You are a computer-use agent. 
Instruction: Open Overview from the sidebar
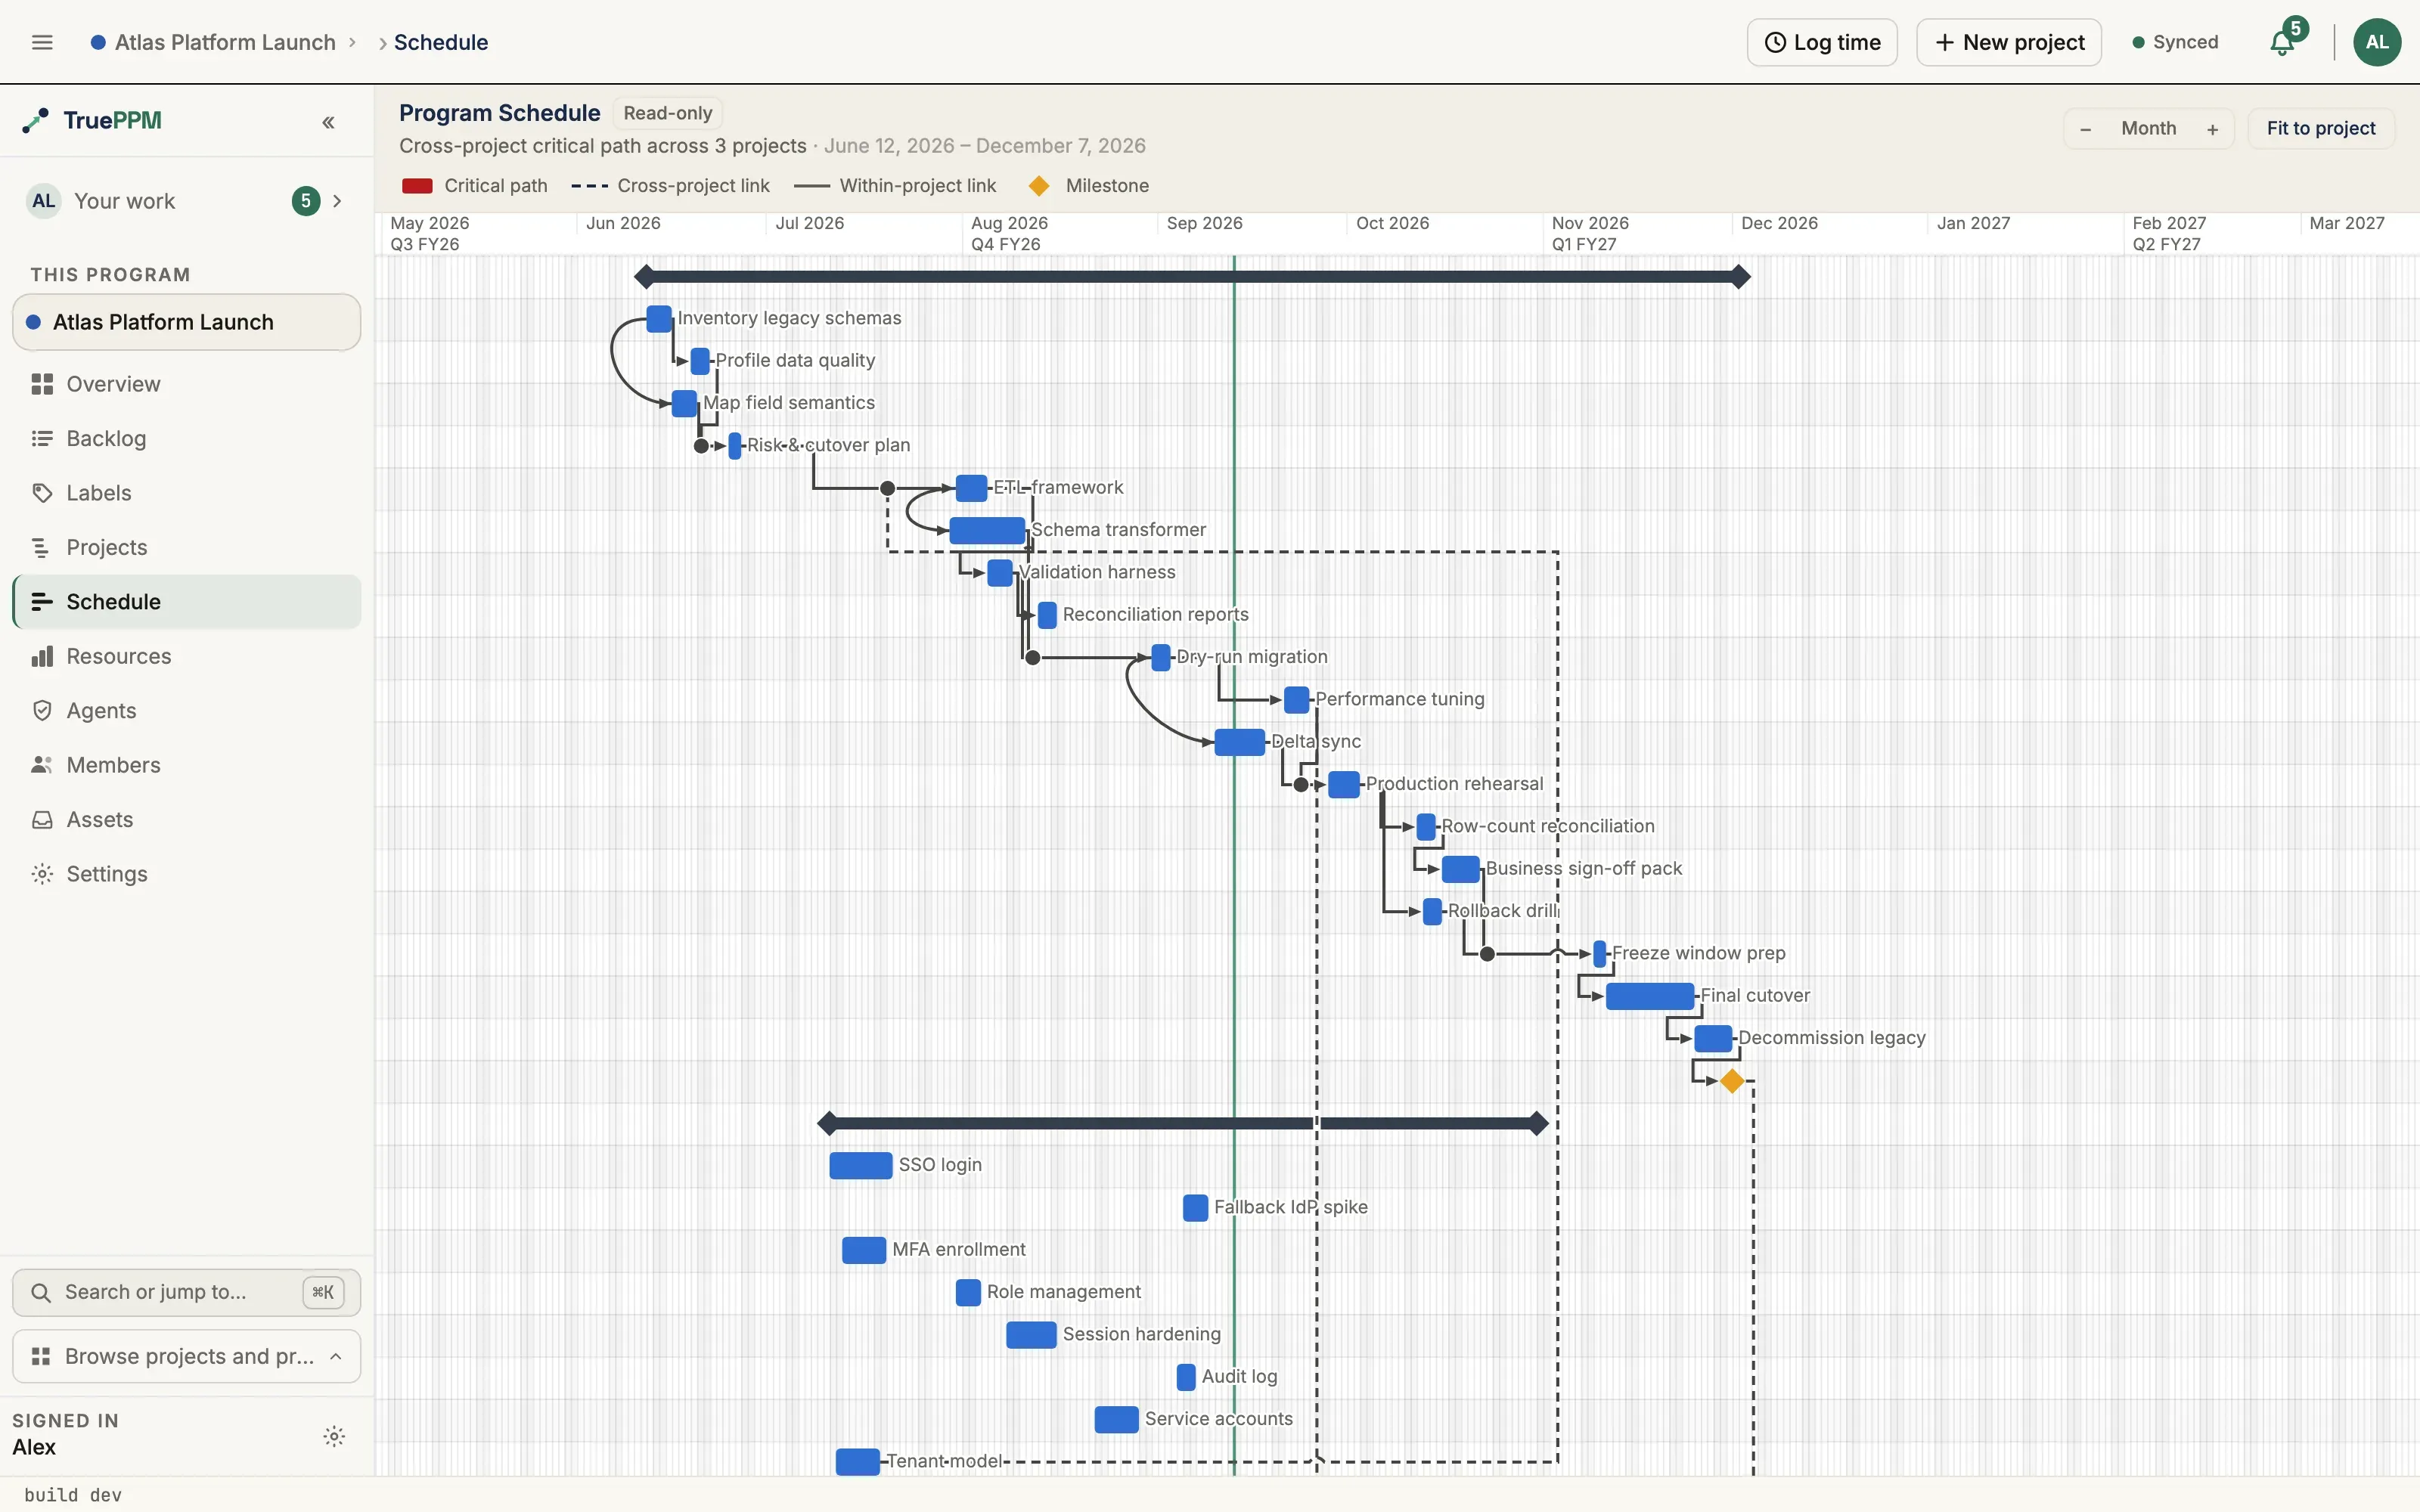[x=187, y=384]
